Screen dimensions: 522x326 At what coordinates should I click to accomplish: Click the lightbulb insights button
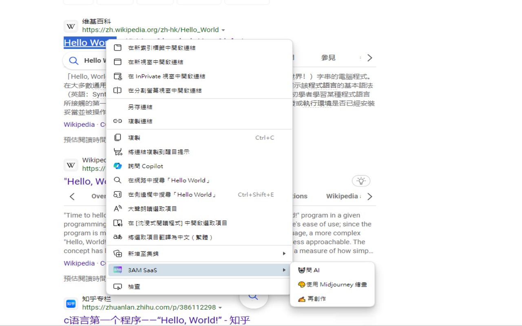[x=361, y=181]
